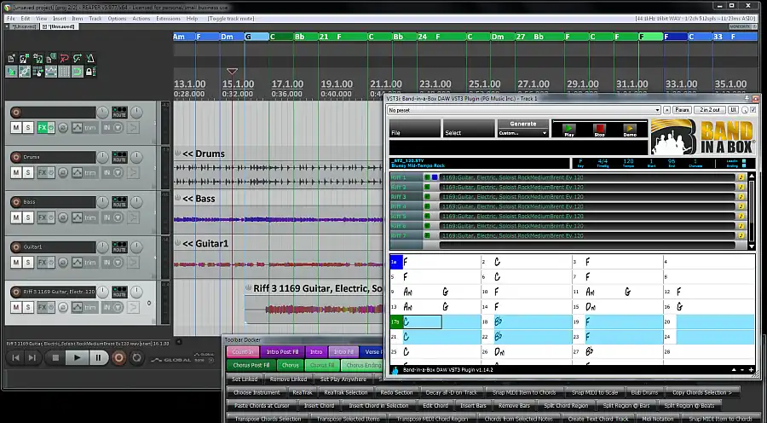Viewport: 767px width, 423px height.
Task: Open the Generate Custom dropdown
Action: coord(523,133)
